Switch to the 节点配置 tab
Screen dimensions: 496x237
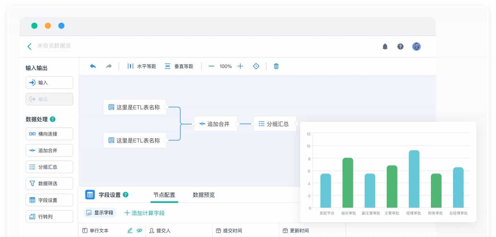tap(164, 195)
